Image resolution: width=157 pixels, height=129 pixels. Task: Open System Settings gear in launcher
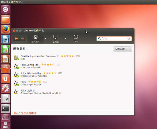pyautogui.click(x=5, y=89)
